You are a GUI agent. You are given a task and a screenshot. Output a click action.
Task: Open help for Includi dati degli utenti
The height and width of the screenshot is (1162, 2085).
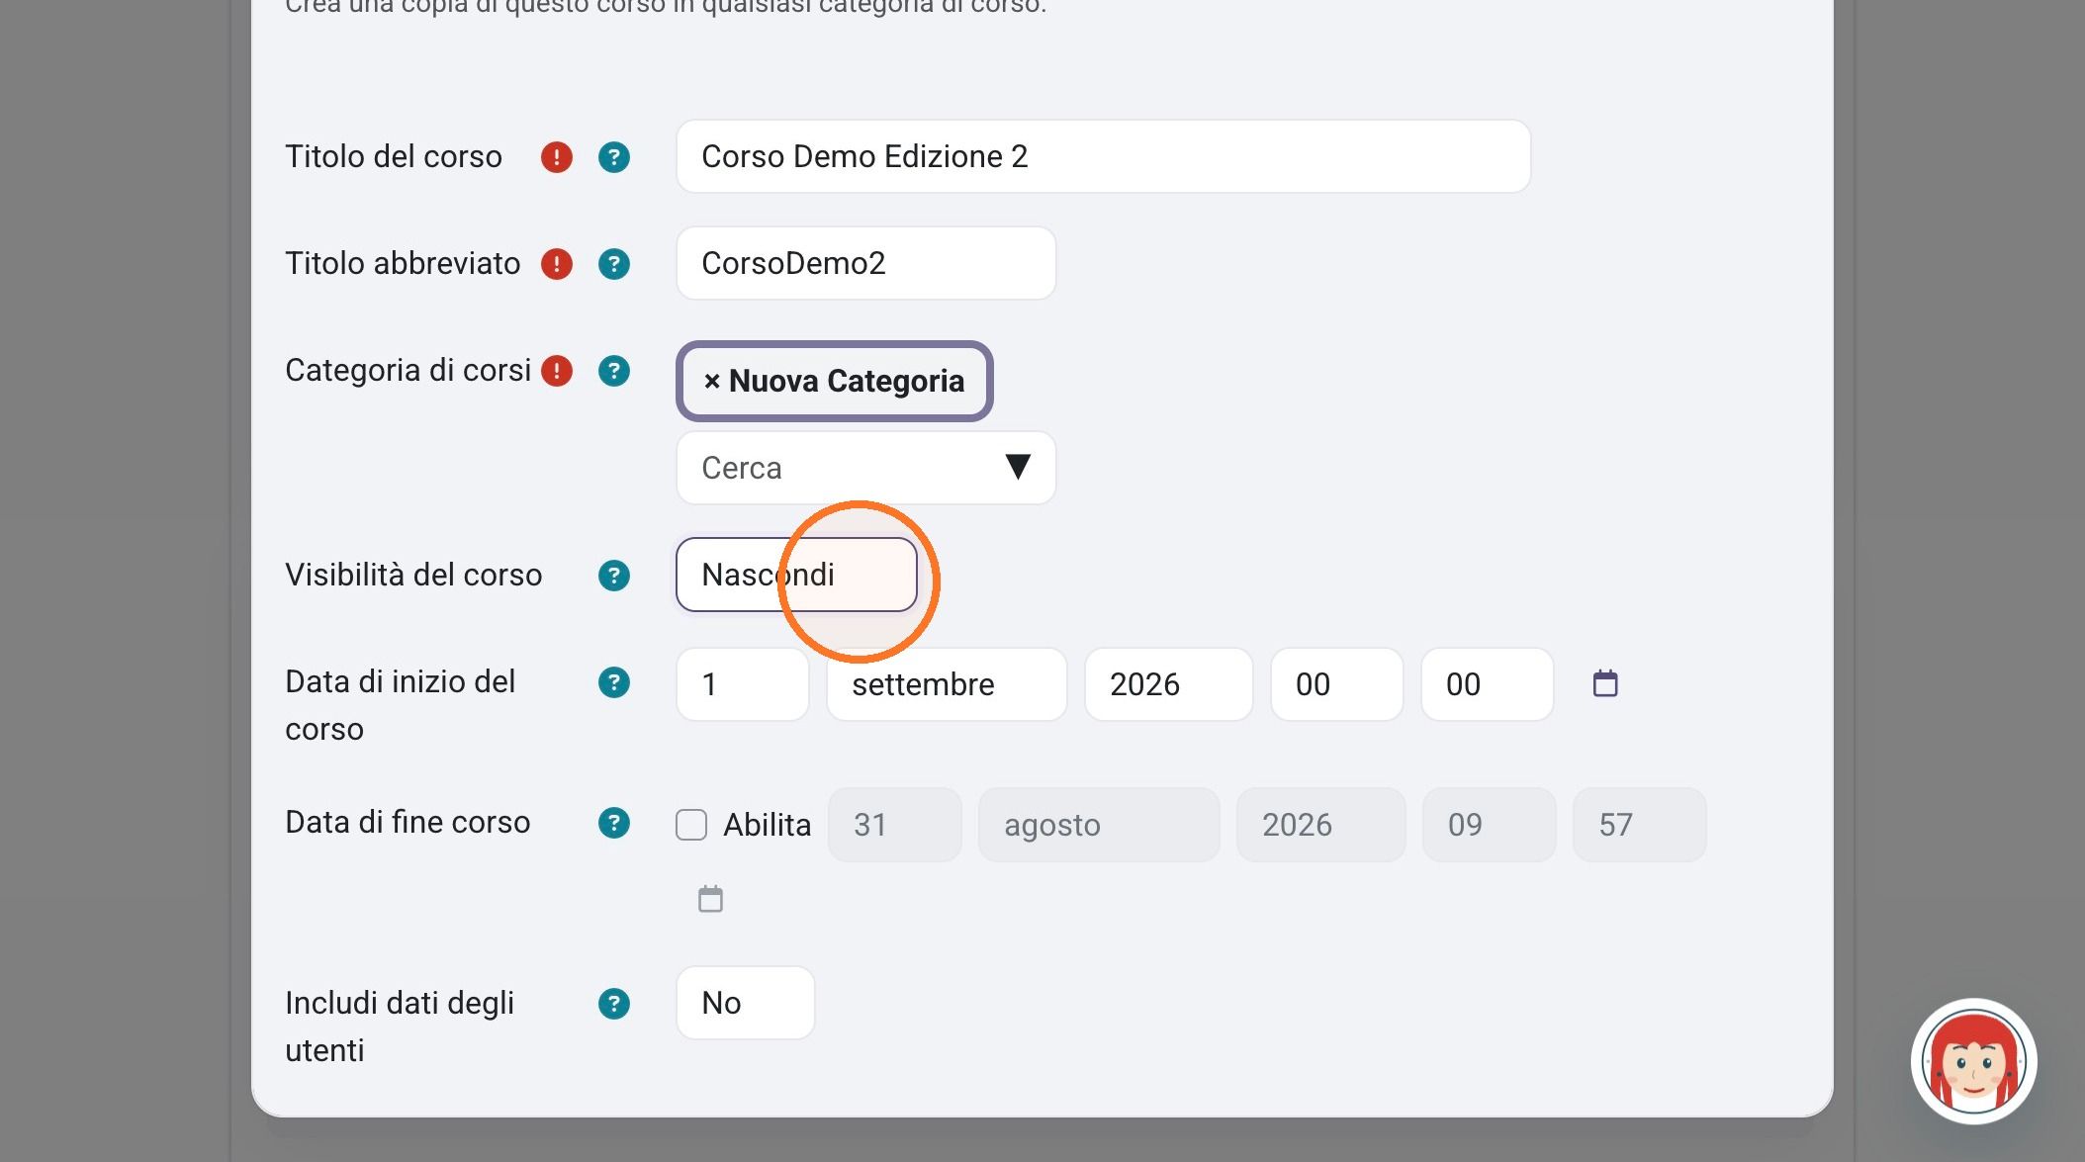(614, 1004)
